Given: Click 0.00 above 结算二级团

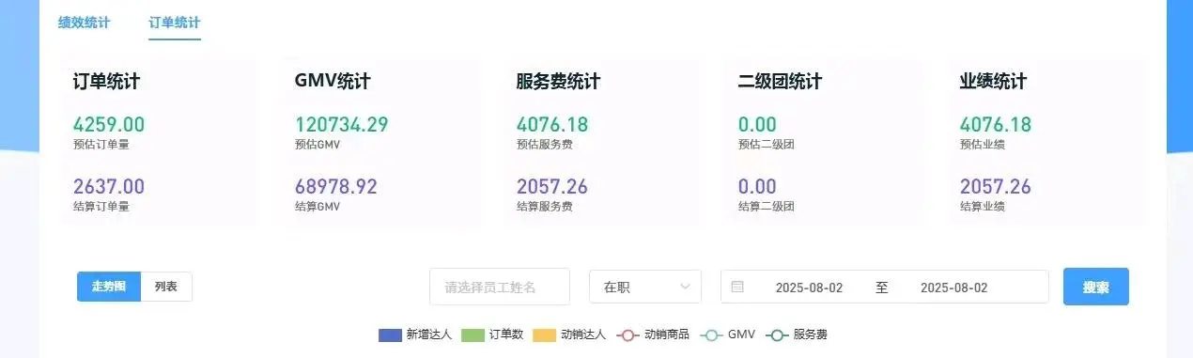Looking at the screenshot, I should tap(757, 187).
